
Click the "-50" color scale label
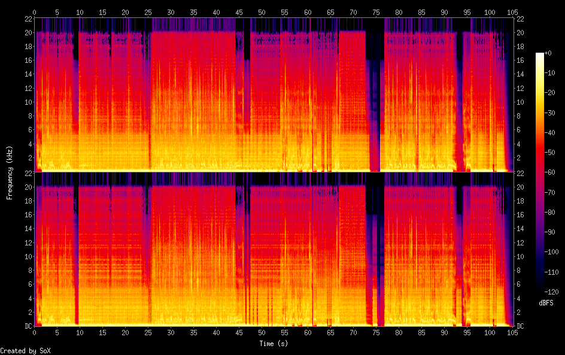pos(550,153)
